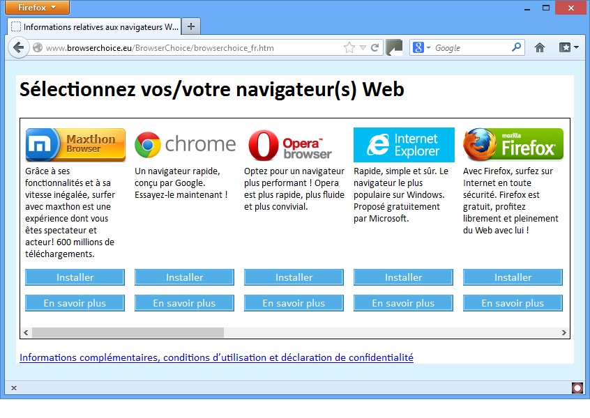This screenshot has height=418, width=590.
Task: Click En savoir plus under Maxthon
Action: tap(75, 303)
